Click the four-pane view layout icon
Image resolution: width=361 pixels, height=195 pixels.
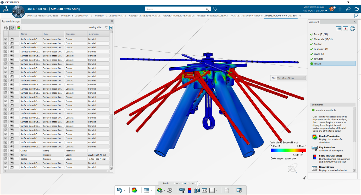pos(212,190)
